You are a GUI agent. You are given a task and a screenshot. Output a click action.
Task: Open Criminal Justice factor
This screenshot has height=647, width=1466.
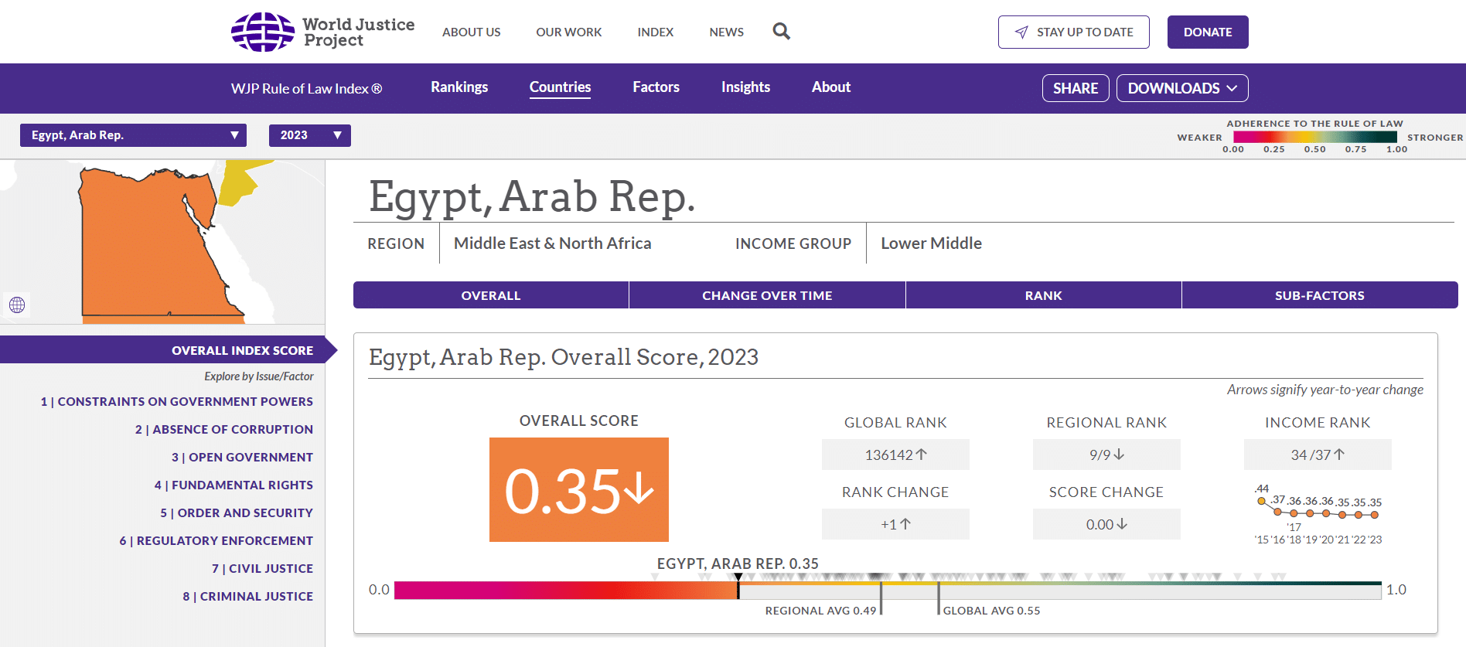click(x=248, y=597)
